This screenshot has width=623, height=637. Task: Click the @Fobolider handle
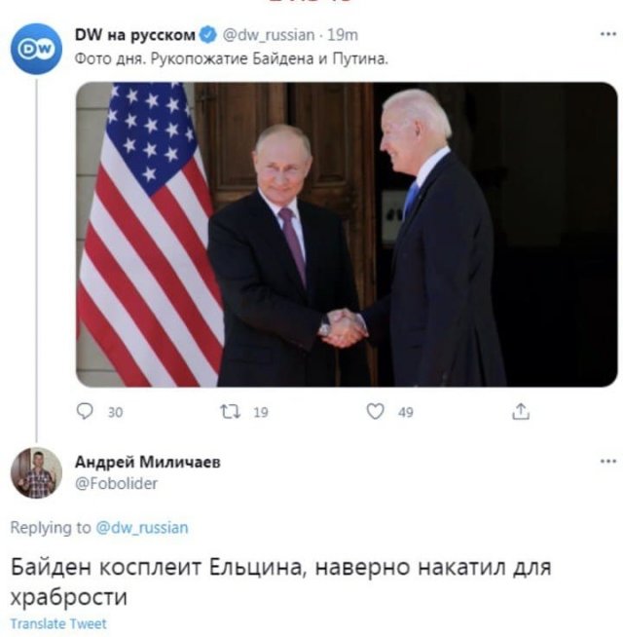116,483
